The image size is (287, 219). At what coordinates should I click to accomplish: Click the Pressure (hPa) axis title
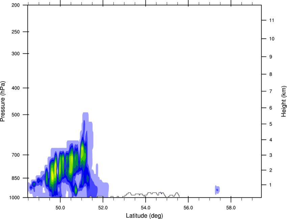coord(3,101)
